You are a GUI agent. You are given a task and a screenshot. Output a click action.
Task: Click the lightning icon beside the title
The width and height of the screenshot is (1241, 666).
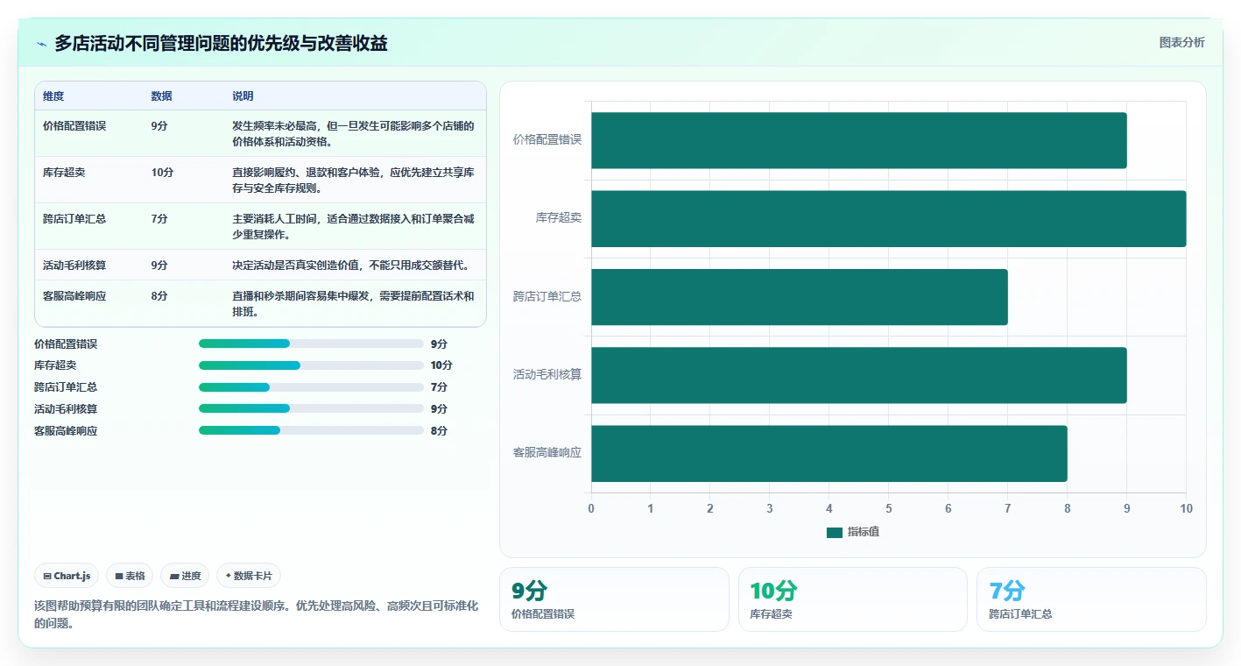(42, 44)
